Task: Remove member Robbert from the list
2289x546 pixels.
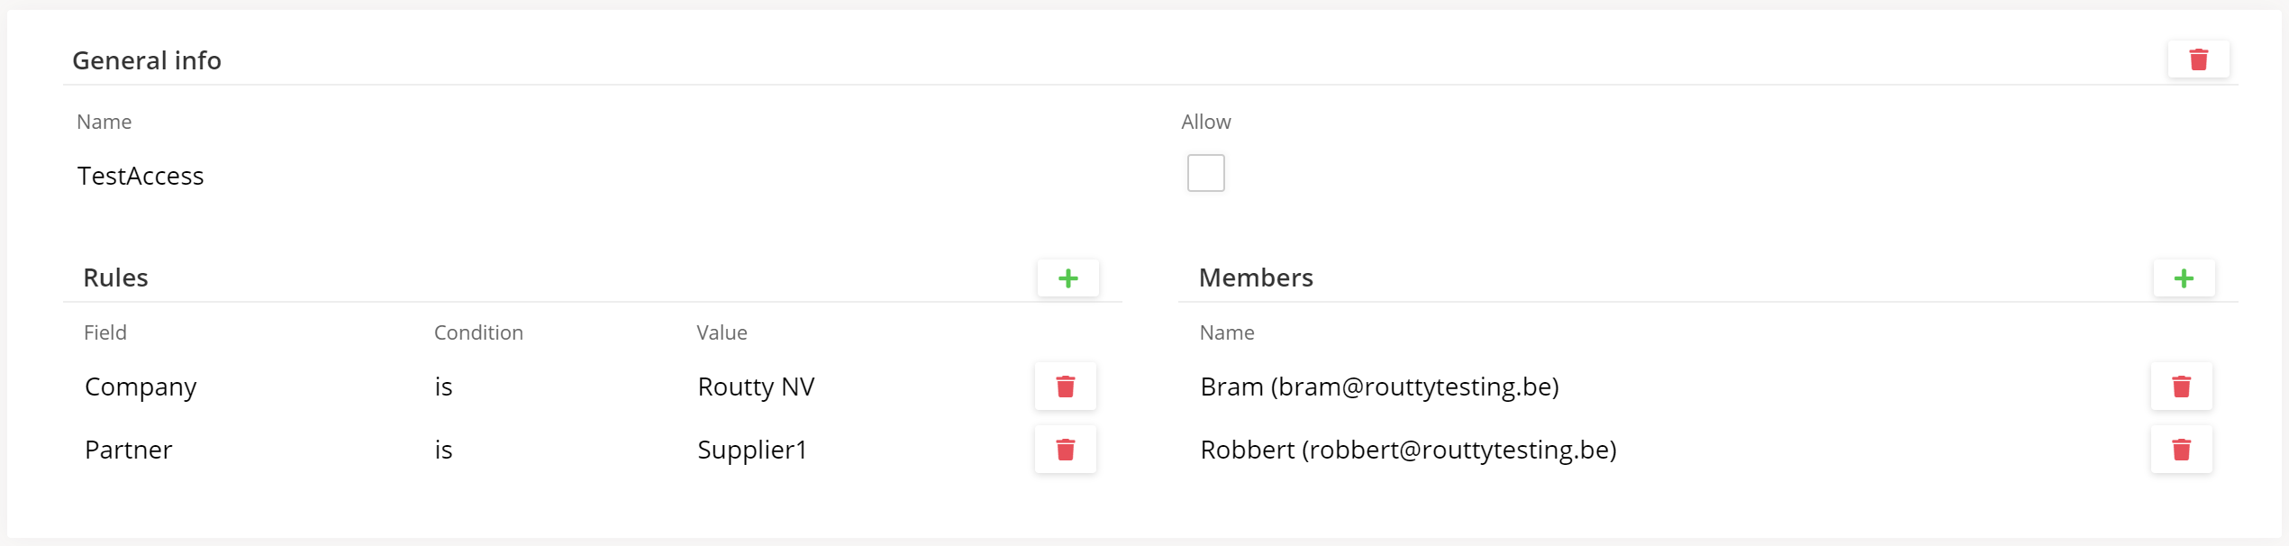Action: (x=2180, y=450)
